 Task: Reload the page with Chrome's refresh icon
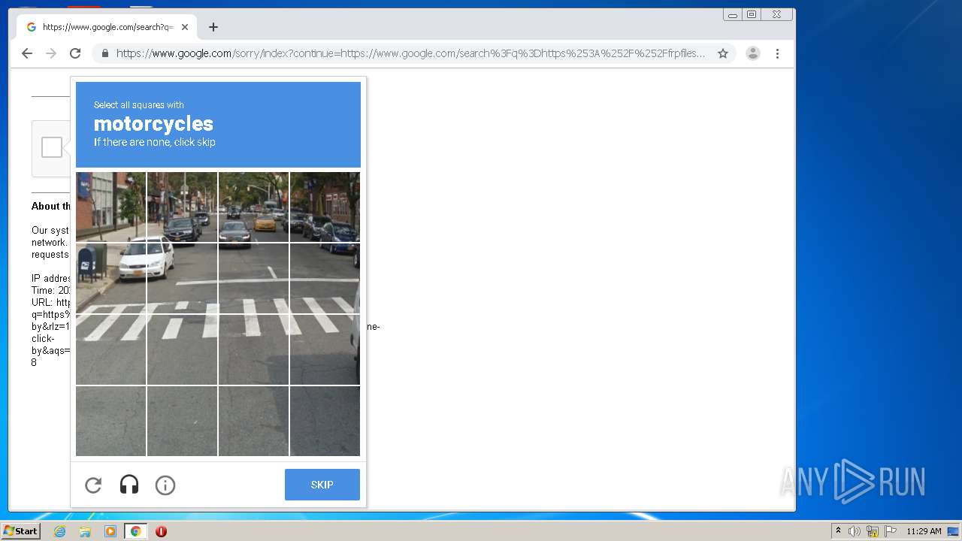pyautogui.click(x=75, y=53)
